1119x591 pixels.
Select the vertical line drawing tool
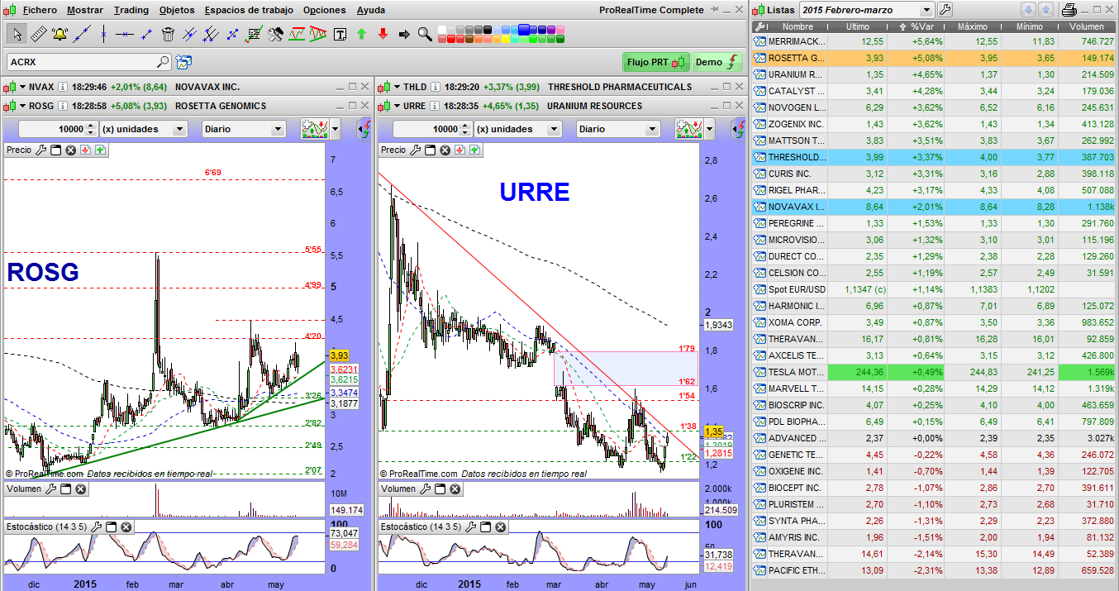(x=103, y=34)
